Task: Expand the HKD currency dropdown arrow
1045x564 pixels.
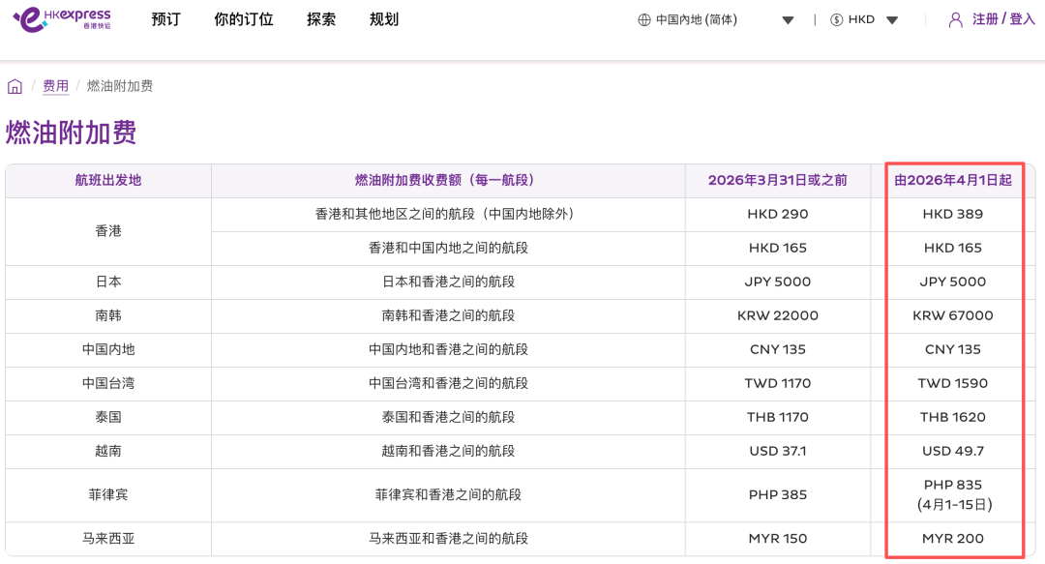Action: (x=892, y=20)
